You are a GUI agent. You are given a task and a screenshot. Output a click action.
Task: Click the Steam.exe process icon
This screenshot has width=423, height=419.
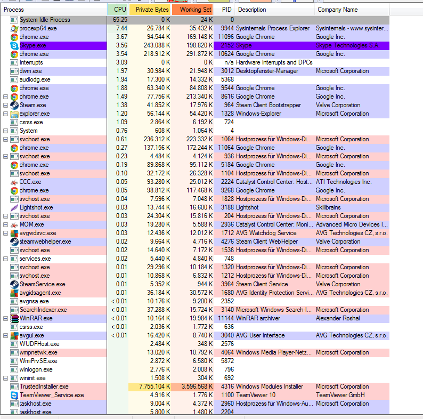[x=14, y=106]
